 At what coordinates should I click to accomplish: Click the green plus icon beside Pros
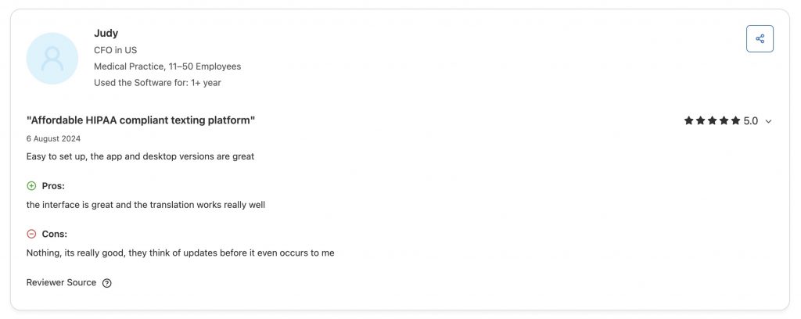click(31, 186)
